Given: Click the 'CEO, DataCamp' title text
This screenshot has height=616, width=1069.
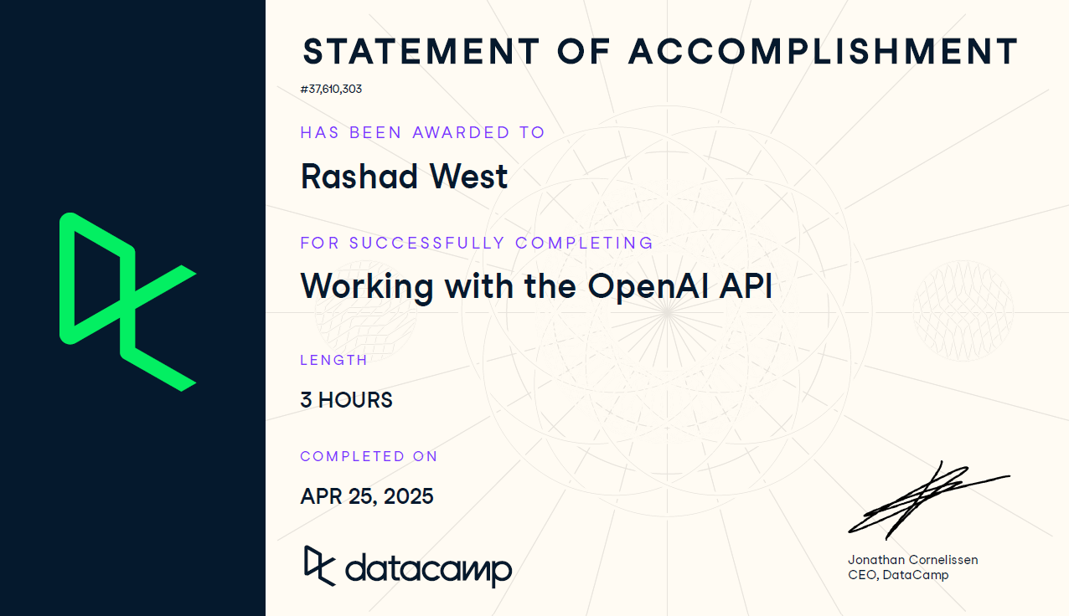Looking at the screenshot, I should coord(898,575).
